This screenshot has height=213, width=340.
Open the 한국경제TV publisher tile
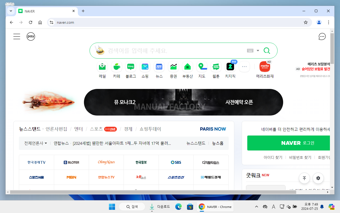(x=36, y=162)
